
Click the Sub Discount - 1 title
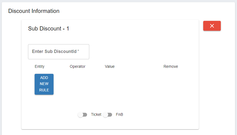pos(49,29)
